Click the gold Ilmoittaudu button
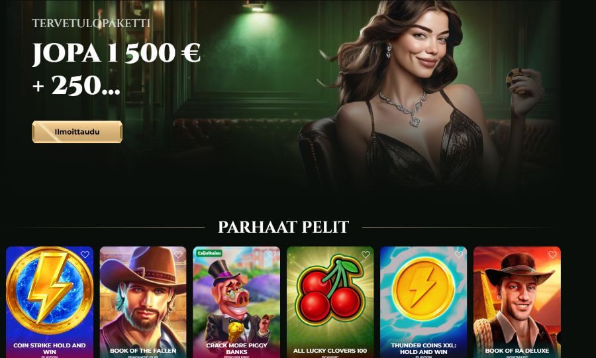Screen dimensions: 596x358 pos(77,132)
